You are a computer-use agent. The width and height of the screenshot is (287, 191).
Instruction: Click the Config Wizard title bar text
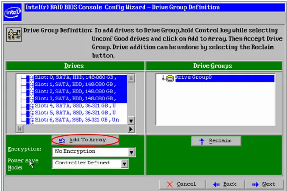point(122,8)
